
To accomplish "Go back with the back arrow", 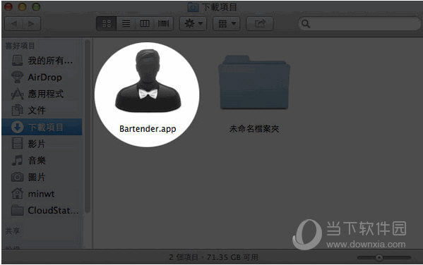I will pos(13,24).
